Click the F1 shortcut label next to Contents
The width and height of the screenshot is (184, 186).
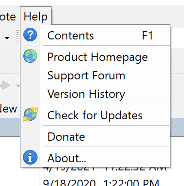click(x=147, y=36)
